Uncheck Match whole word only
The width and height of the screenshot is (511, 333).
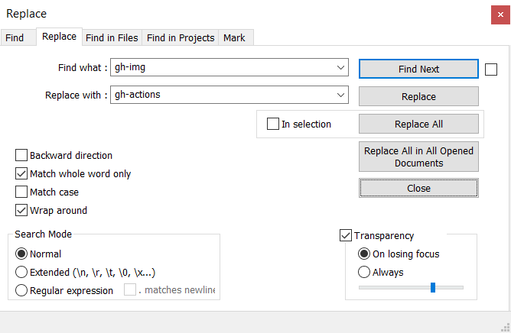[x=21, y=173]
